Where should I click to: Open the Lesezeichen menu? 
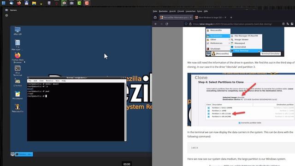click(x=190, y=11)
